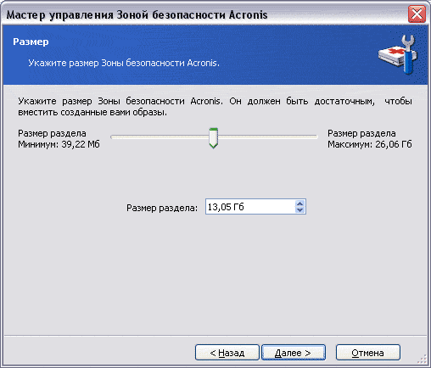Click the window title bar text
The width and height of the screenshot is (431, 368).
point(137,14)
